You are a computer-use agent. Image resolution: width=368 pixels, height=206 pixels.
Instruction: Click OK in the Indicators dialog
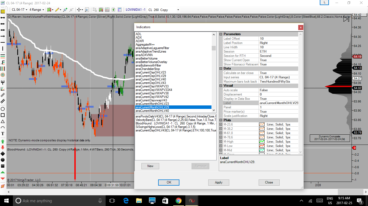point(169,182)
